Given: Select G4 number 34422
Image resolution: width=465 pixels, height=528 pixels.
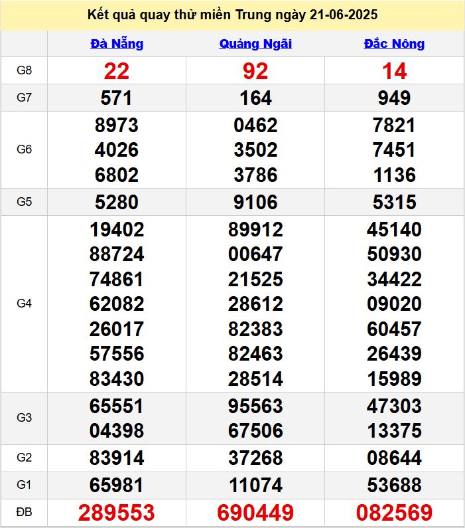Looking at the screenshot, I should [x=395, y=280].
